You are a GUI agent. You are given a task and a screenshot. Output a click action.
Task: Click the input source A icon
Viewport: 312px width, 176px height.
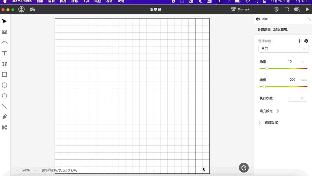(x=219, y=1)
